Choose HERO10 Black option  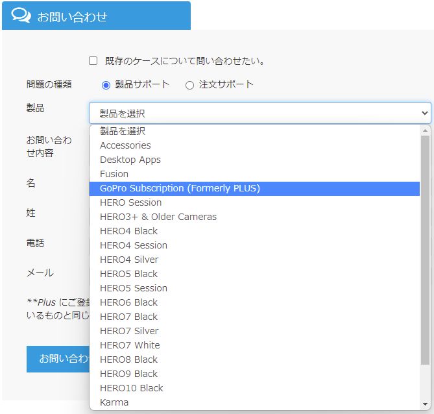click(254, 388)
